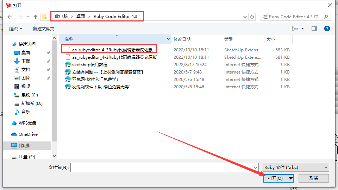
Task: Select 桌面 in the address path
Action: 80,17
